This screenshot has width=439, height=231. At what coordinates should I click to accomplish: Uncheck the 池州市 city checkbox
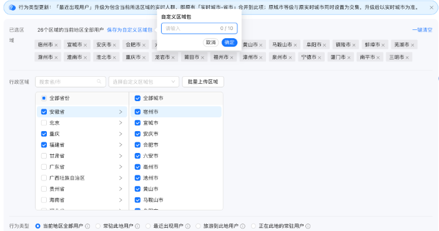(137, 178)
